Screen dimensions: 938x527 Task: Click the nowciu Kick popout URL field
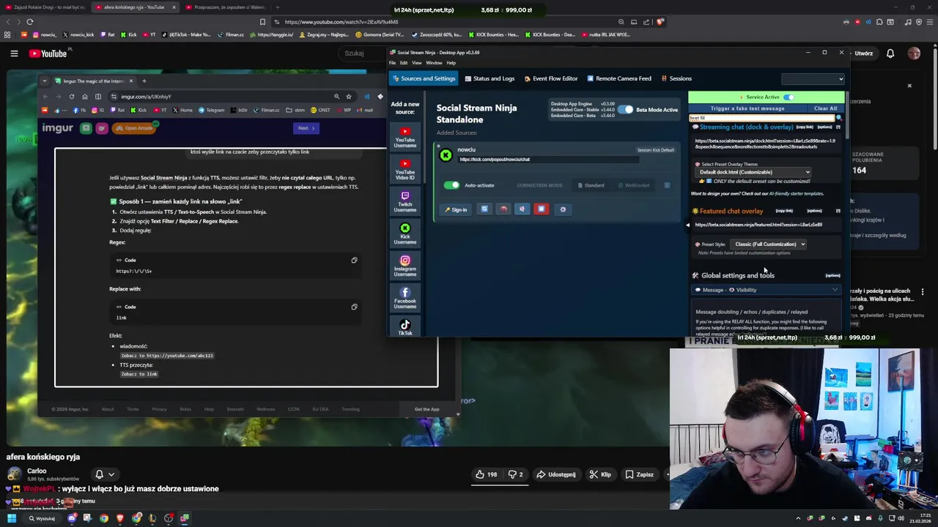pos(548,160)
